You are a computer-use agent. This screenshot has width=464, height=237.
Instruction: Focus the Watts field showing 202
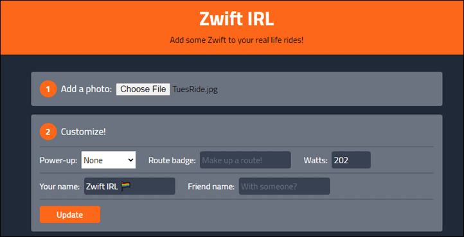point(351,160)
